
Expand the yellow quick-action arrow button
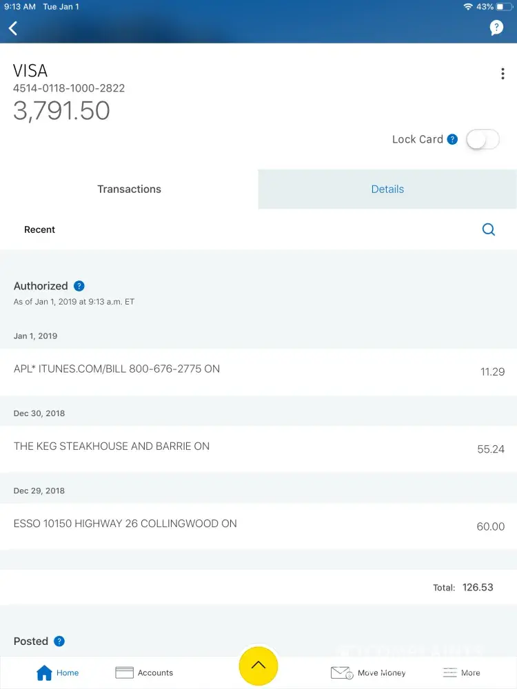[x=258, y=666]
